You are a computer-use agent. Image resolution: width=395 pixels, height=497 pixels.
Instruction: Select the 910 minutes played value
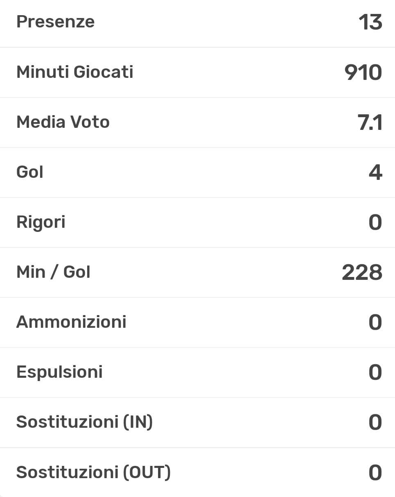click(x=363, y=73)
